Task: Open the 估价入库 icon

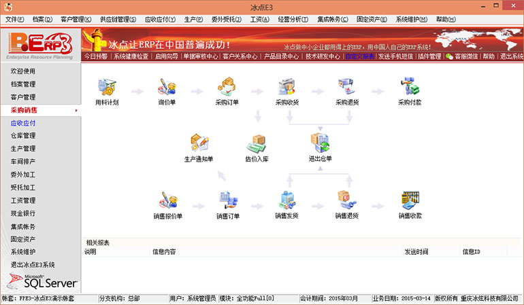Action: 257,143
